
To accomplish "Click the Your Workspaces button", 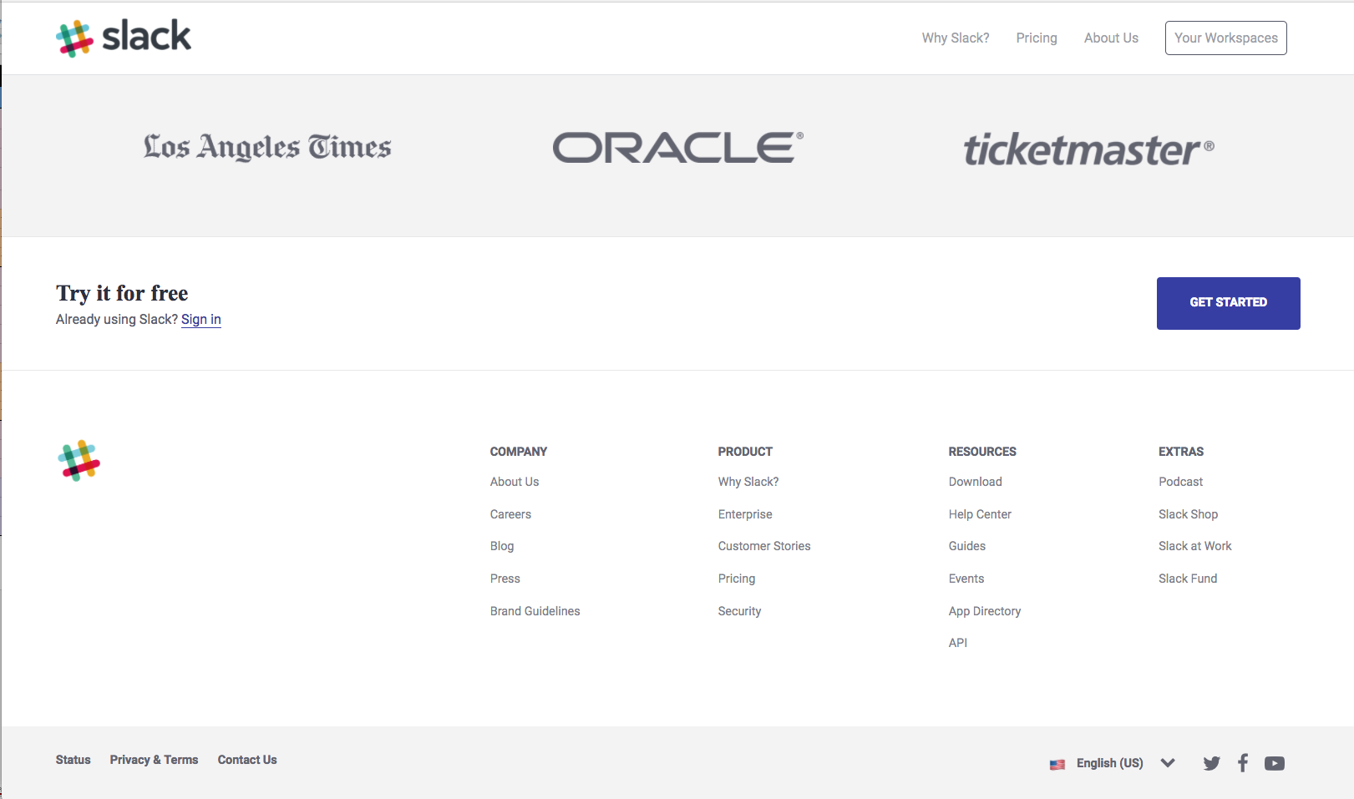I will tap(1226, 38).
